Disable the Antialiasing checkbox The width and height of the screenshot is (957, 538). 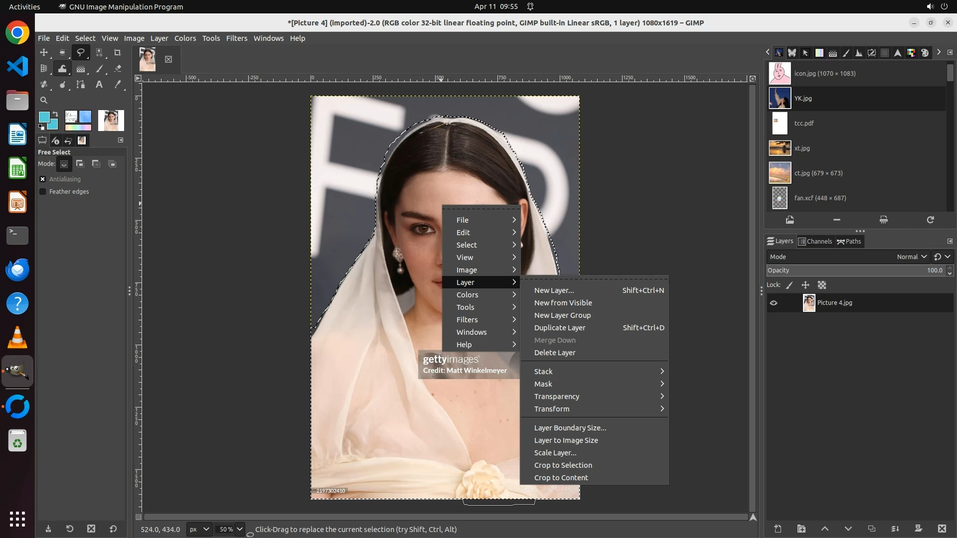tap(43, 179)
